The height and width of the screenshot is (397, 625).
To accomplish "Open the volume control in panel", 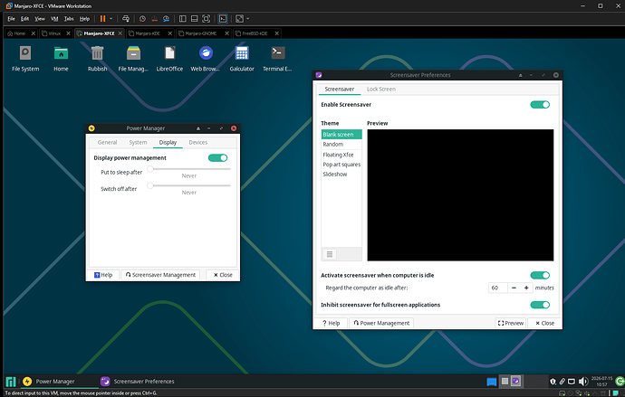I will (583, 382).
